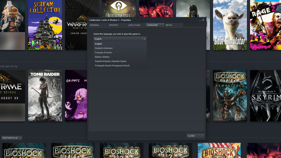Switch to the General tab

click(94, 25)
